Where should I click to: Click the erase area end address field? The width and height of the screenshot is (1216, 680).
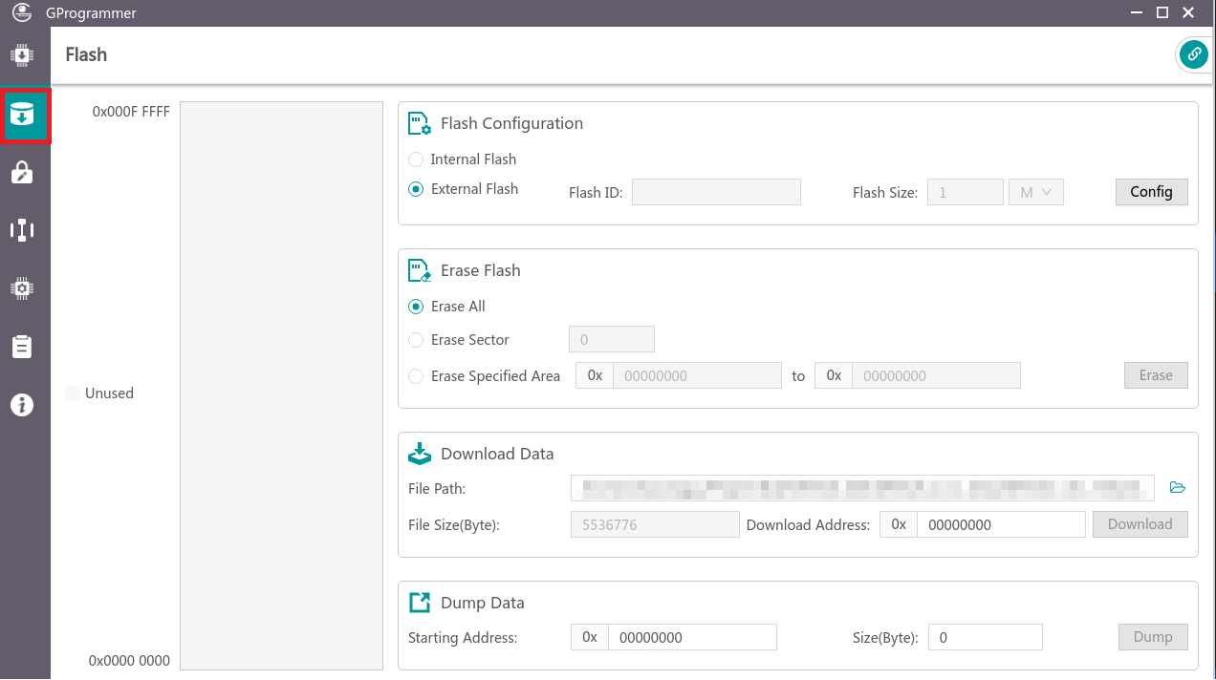[x=936, y=375]
